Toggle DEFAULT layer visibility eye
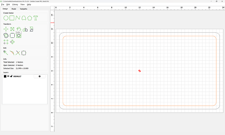Image resolution: width=225 pixels, height=135 pixels. (x=8, y=76)
